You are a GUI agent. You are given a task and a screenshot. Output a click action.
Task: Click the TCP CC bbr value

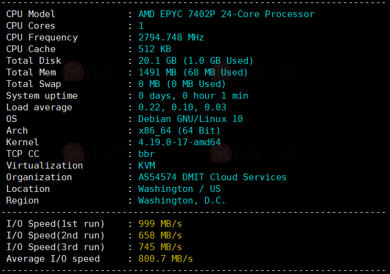146,154
